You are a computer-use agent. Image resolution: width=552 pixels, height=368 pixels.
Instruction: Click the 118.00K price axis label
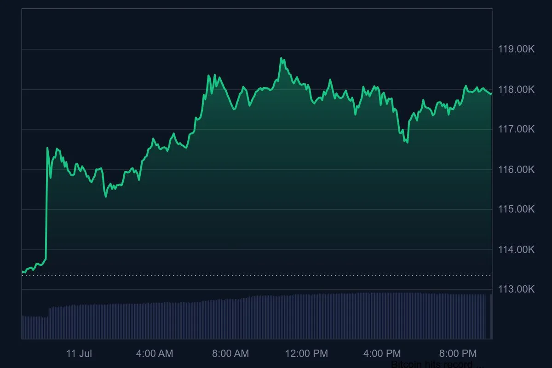tap(516, 89)
